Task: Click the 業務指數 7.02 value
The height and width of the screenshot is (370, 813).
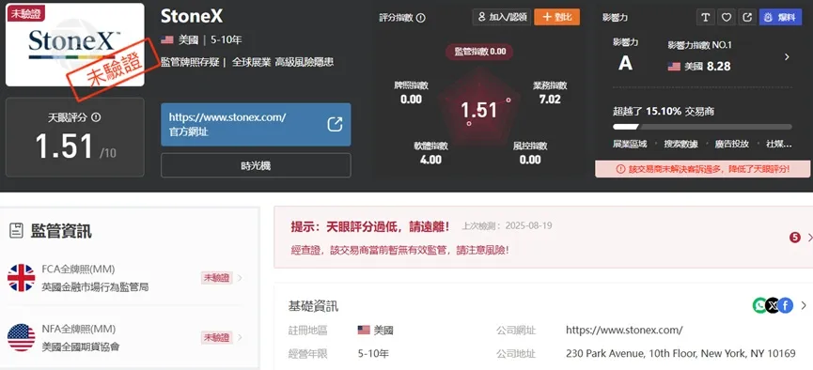Action: coord(550,99)
